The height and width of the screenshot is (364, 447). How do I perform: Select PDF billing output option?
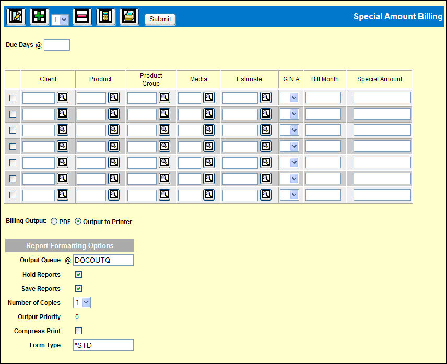click(54, 221)
